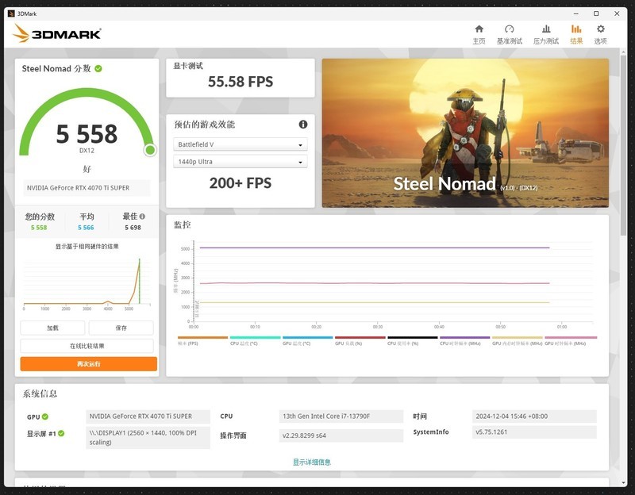Open the 3DMark home page icon
635x495 pixels.
tap(479, 29)
